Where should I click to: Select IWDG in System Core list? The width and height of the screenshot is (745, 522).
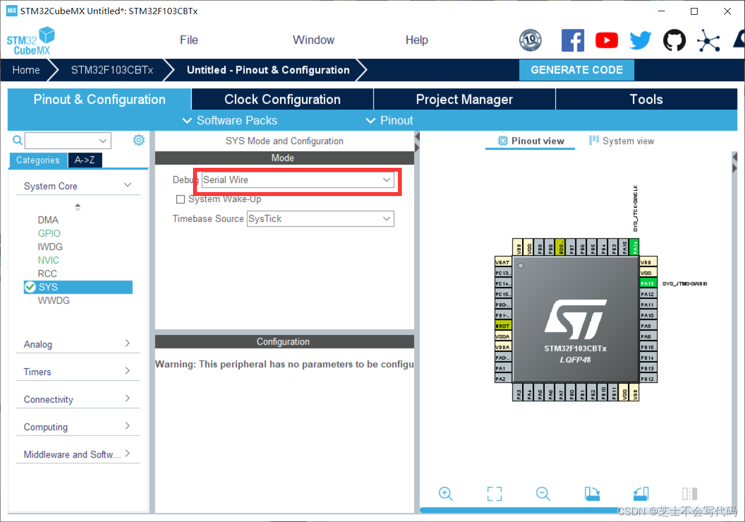tap(50, 247)
